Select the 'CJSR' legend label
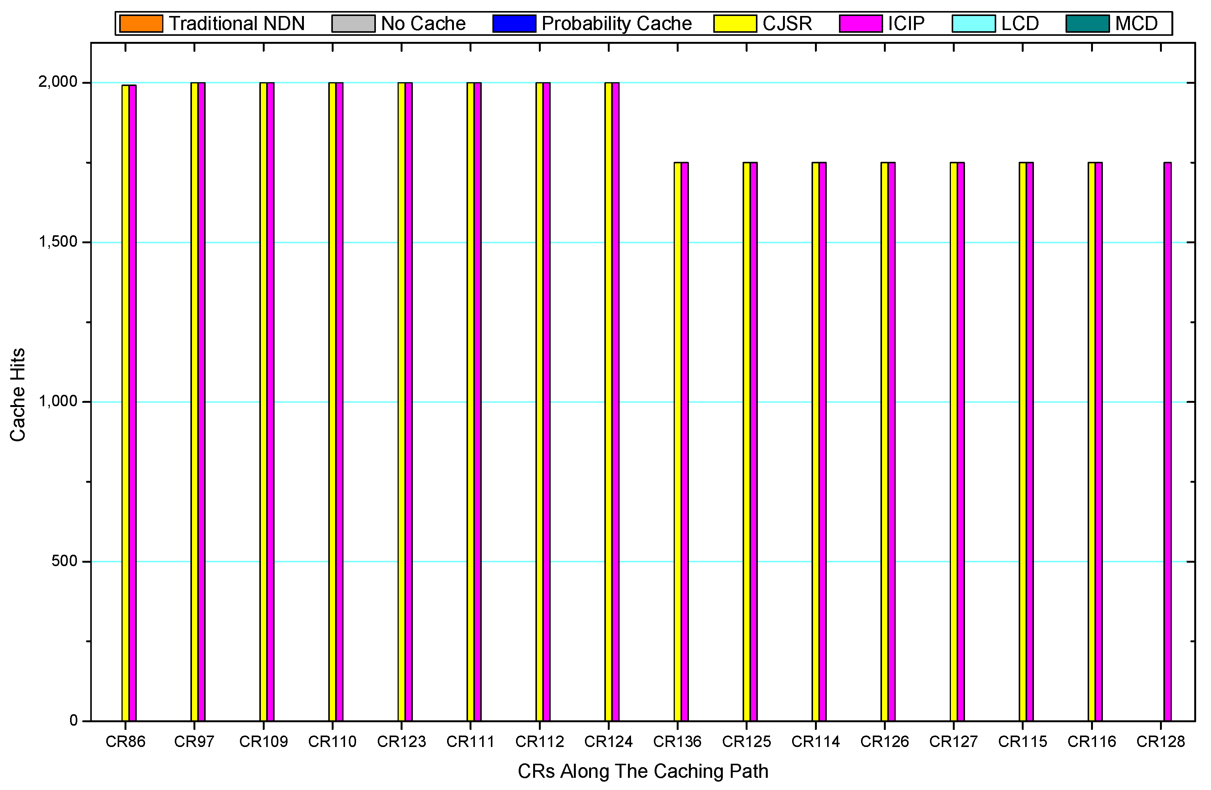The width and height of the screenshot is (1211, 790). 787,23
